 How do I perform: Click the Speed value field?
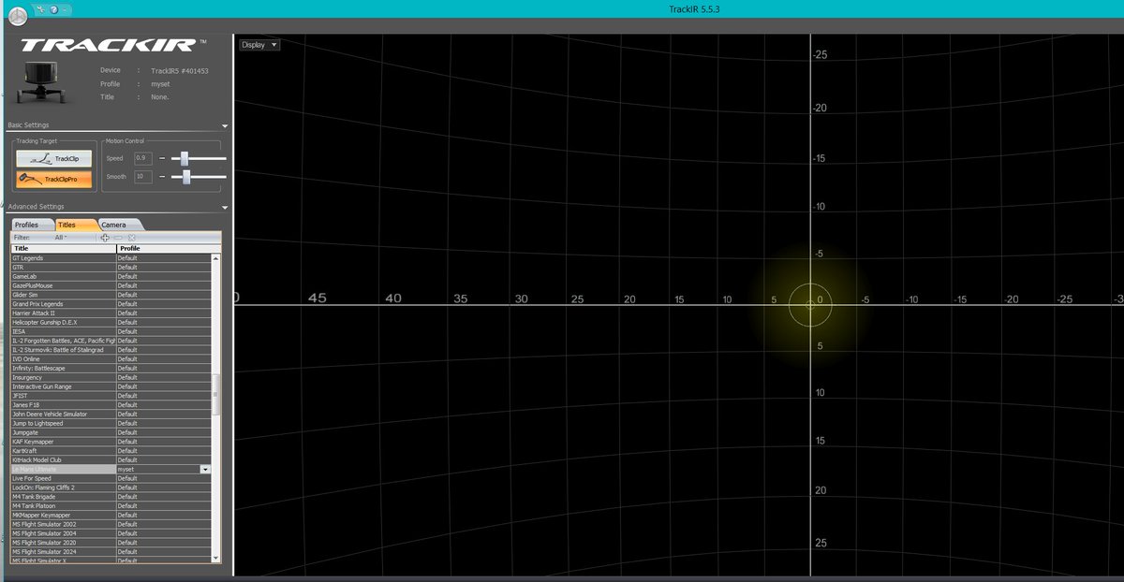coord(143,158)
